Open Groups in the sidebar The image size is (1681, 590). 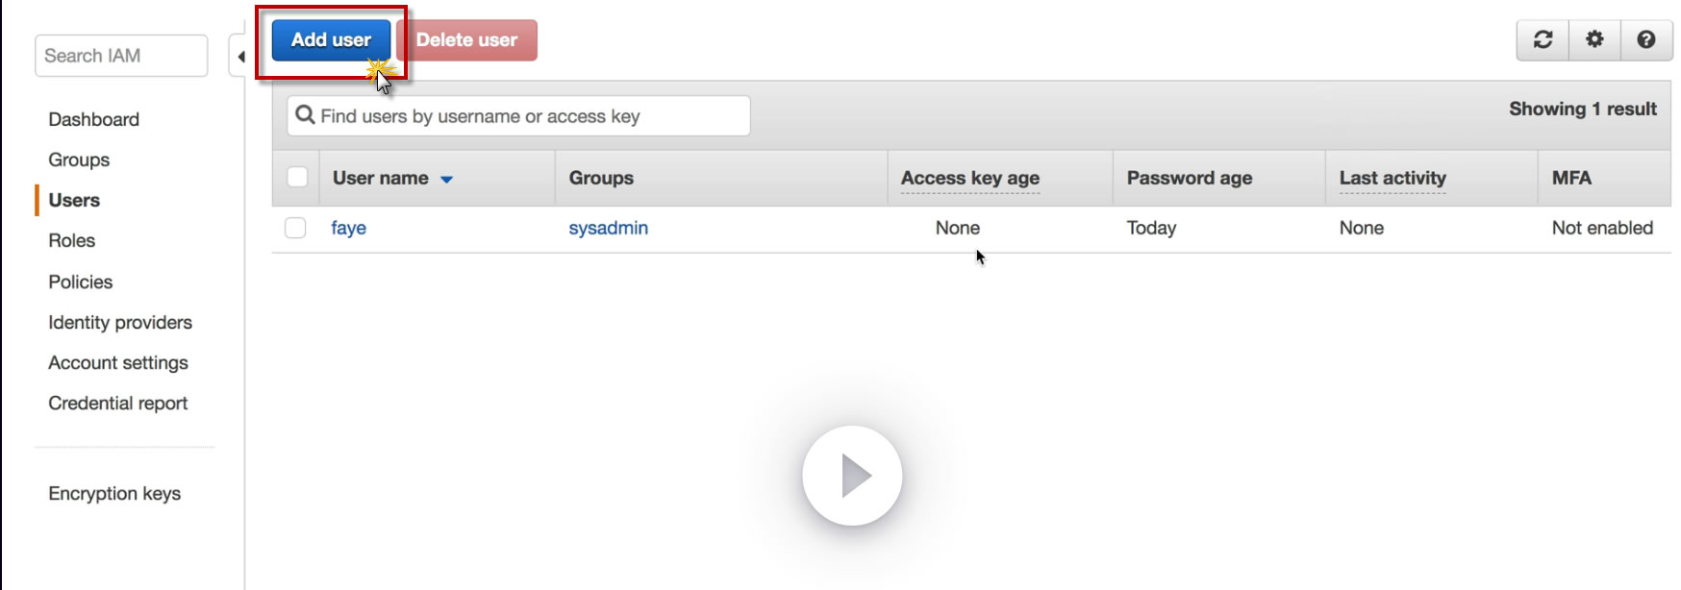79,160
